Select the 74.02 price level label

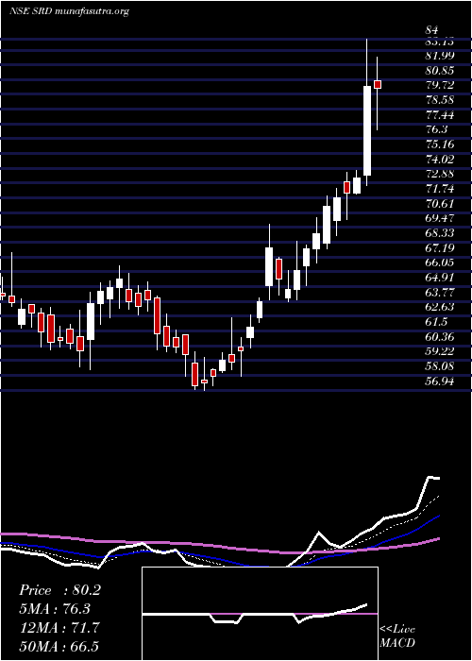click(440, 160)
